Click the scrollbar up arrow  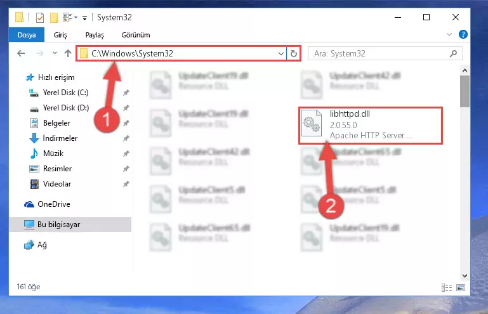click(465, 70)
